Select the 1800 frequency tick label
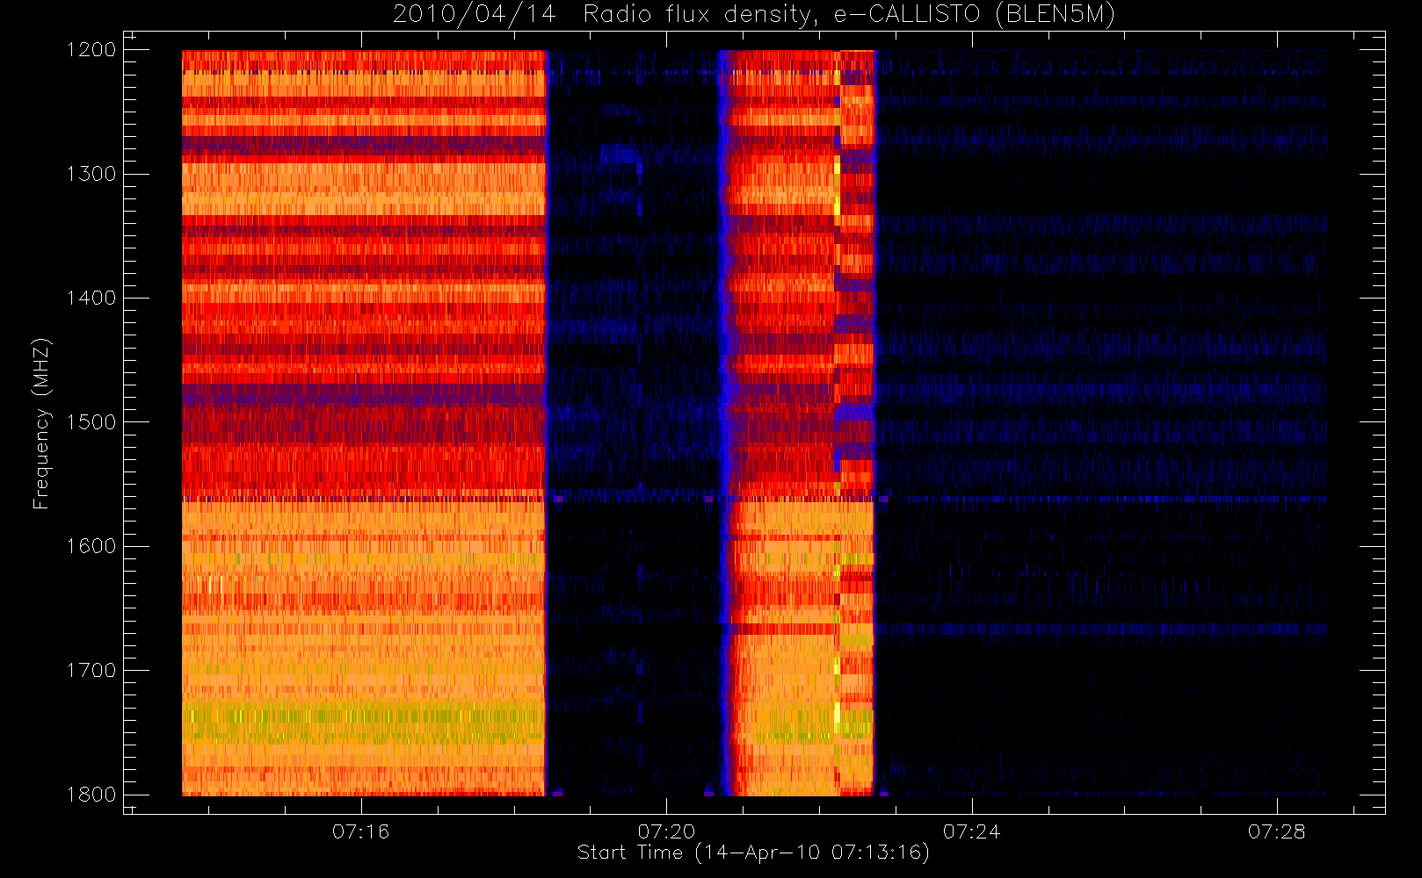The image size is (1422, 878). point(91,795)
